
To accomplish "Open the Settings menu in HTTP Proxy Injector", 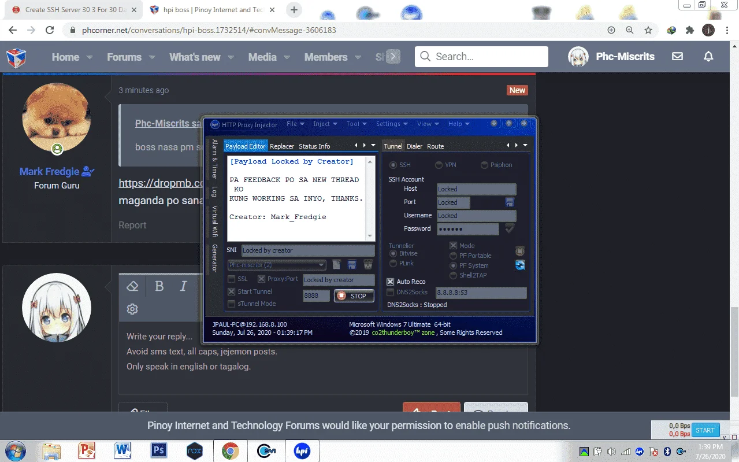I will coord(391,124).
